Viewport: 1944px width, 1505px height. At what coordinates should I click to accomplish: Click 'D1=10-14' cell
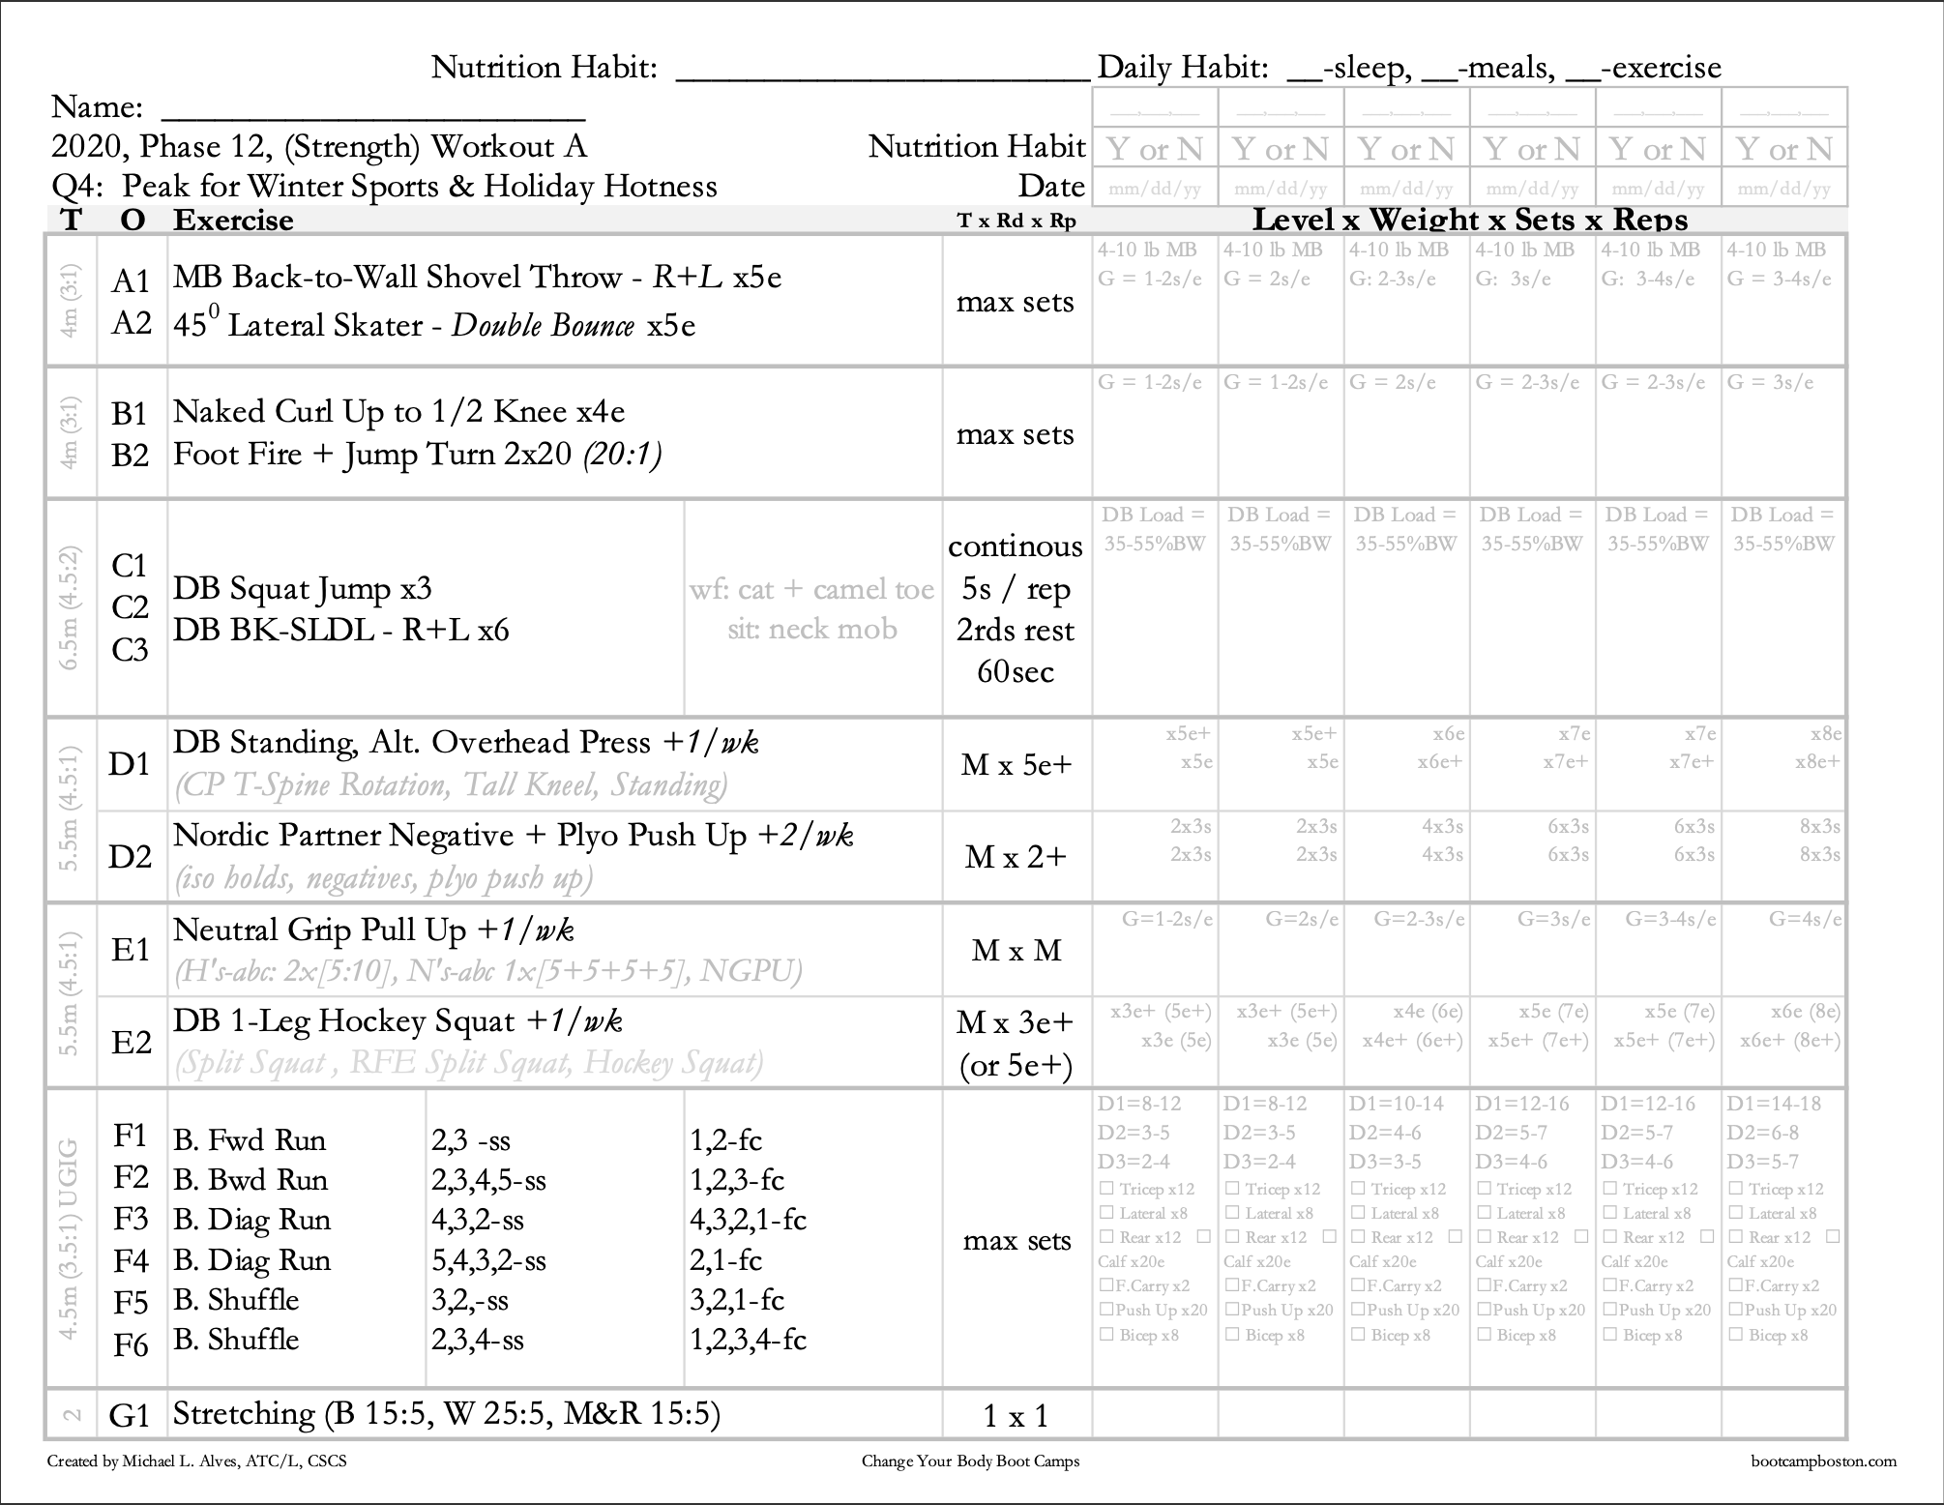pos(1396,1104)
